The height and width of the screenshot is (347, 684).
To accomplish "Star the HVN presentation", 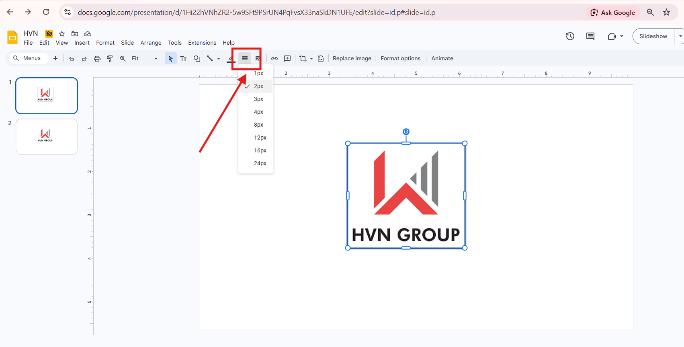I will [x=62, y=34].
